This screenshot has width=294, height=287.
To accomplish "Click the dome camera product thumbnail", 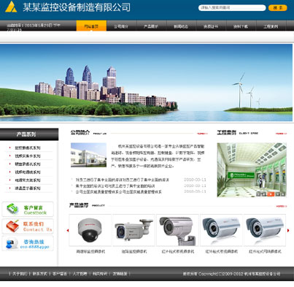I will (x=90, y=230).
